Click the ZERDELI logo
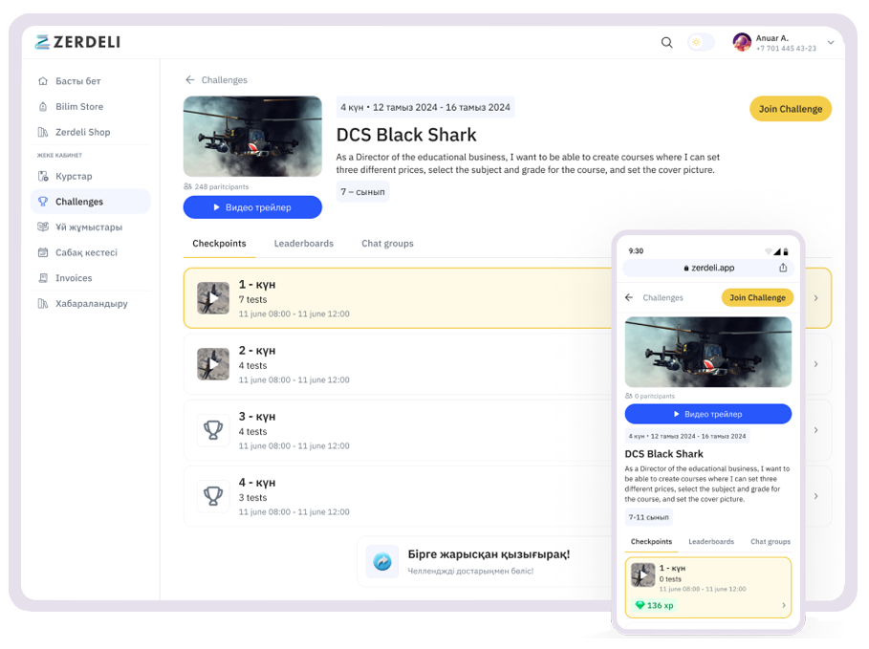Screen dimensions: 869x649 77,42
